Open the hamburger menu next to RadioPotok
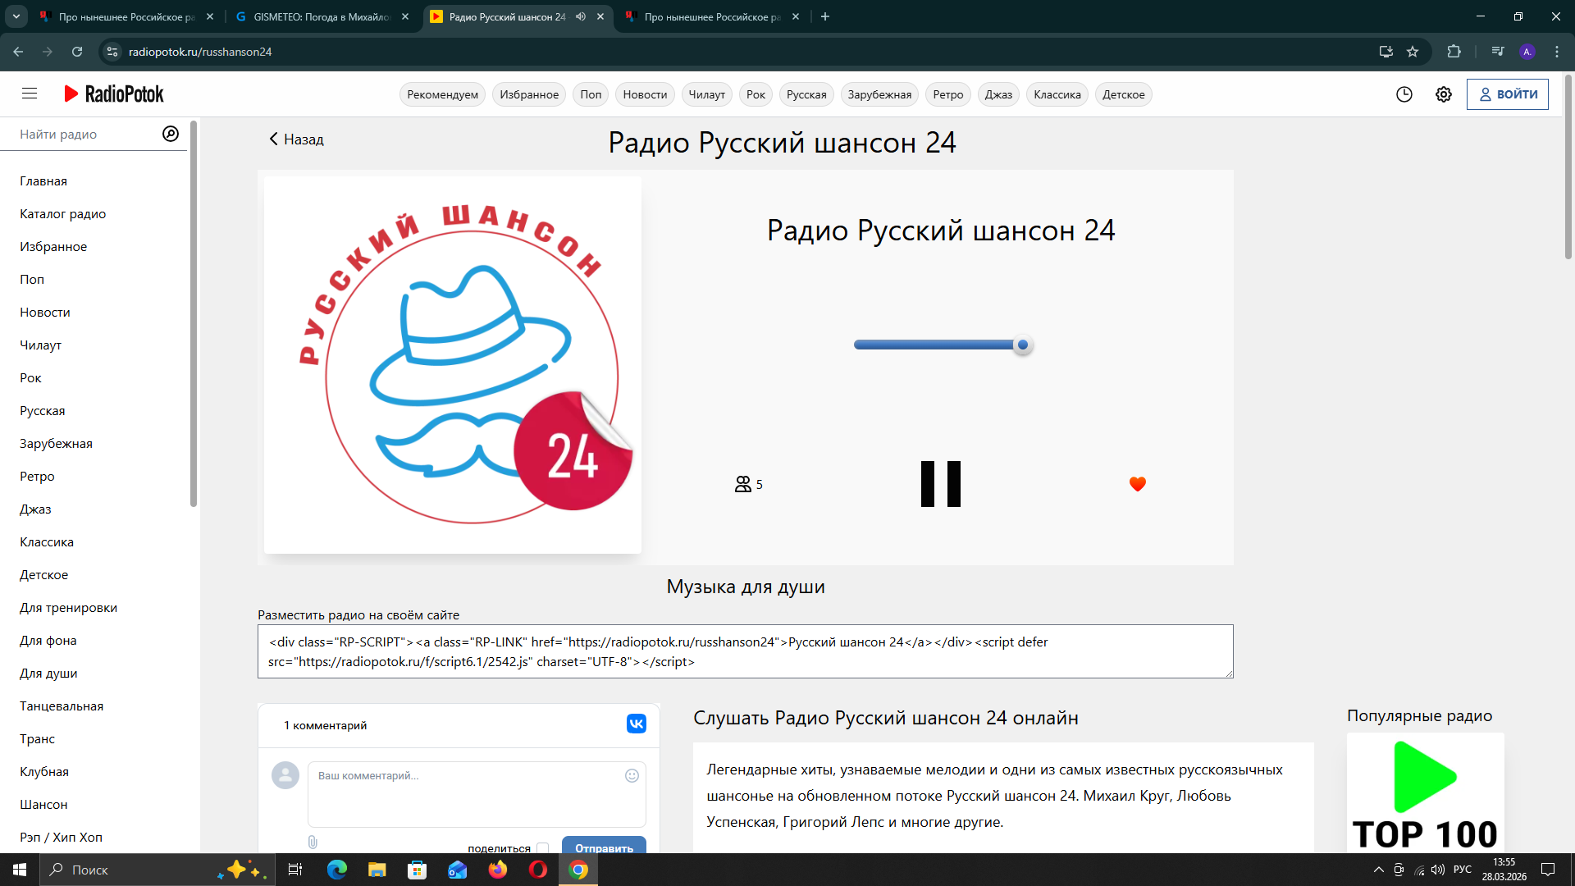 coord(30,94)
